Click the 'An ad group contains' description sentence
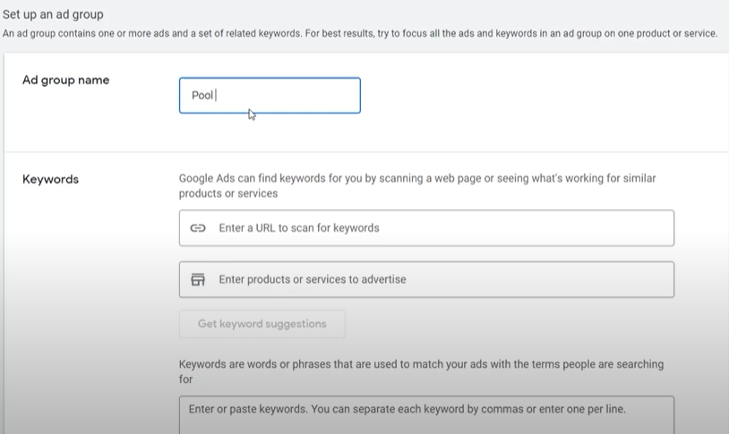Image resolution: width=729 pixels, height=434 pixels. pyautogui.click(x=152, y=33)
